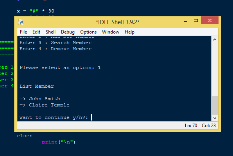Screen dimensions: 233x156
Task: Open the Window menu
Action: [x=111, y=32]
